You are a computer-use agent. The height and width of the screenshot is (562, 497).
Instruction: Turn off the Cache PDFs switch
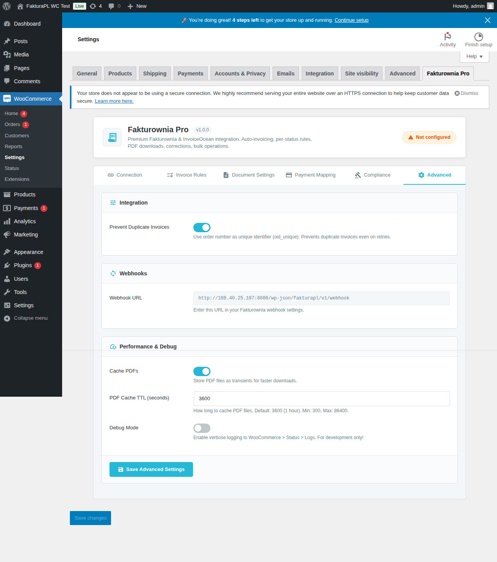coord(202,371)
